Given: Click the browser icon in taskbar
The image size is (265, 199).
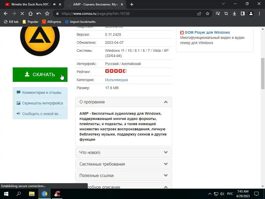Looking at the screenshot, I should [x=45, y=194].
